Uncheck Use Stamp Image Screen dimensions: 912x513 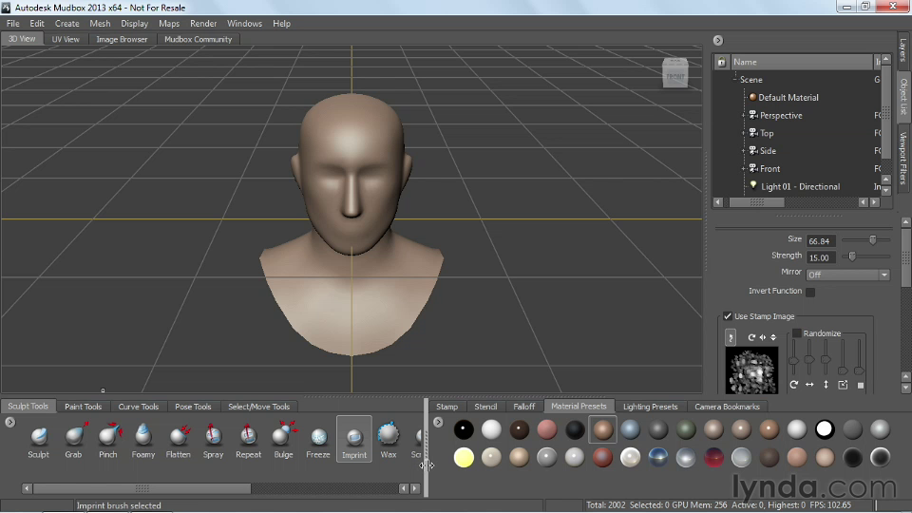point(728,316)
